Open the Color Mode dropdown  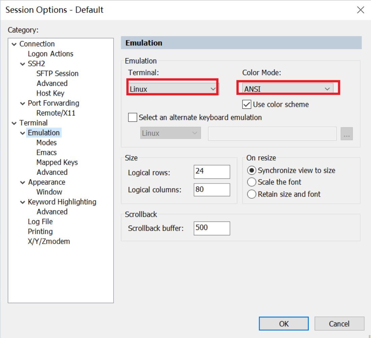pos(287,89)
